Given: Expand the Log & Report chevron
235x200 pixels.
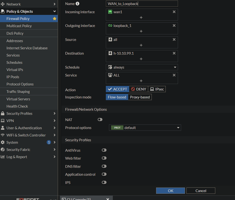Looking at the screenshot, I should [x=54, y=157].
